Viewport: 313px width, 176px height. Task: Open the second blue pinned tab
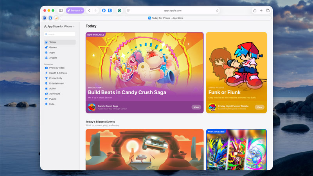coord(50,18)
